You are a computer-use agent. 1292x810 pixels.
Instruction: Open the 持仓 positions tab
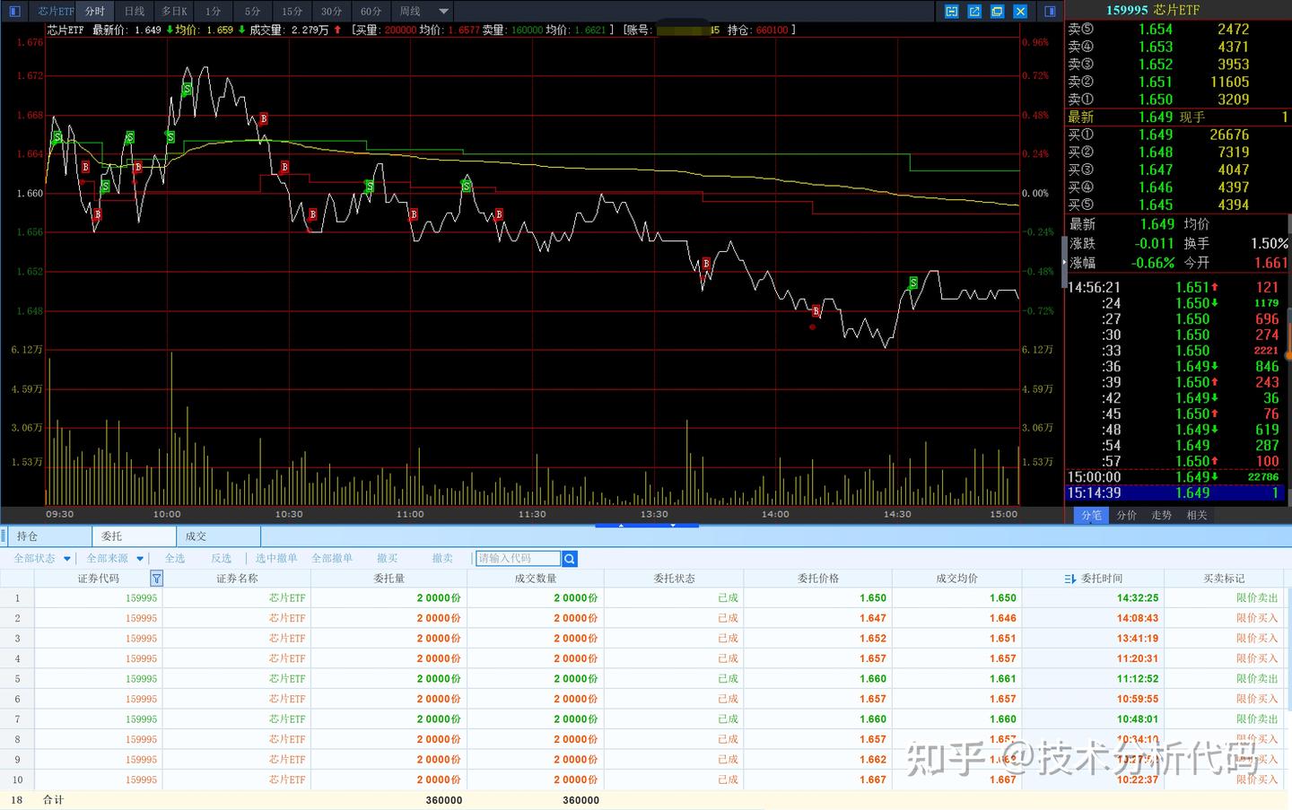[48, 536]
